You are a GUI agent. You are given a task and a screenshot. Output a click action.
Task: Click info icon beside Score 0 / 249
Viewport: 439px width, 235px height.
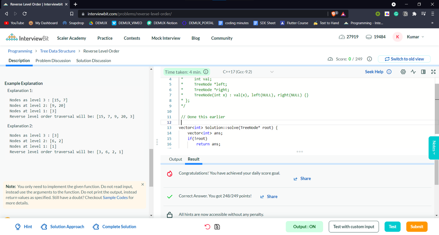[x=369, y=59]
